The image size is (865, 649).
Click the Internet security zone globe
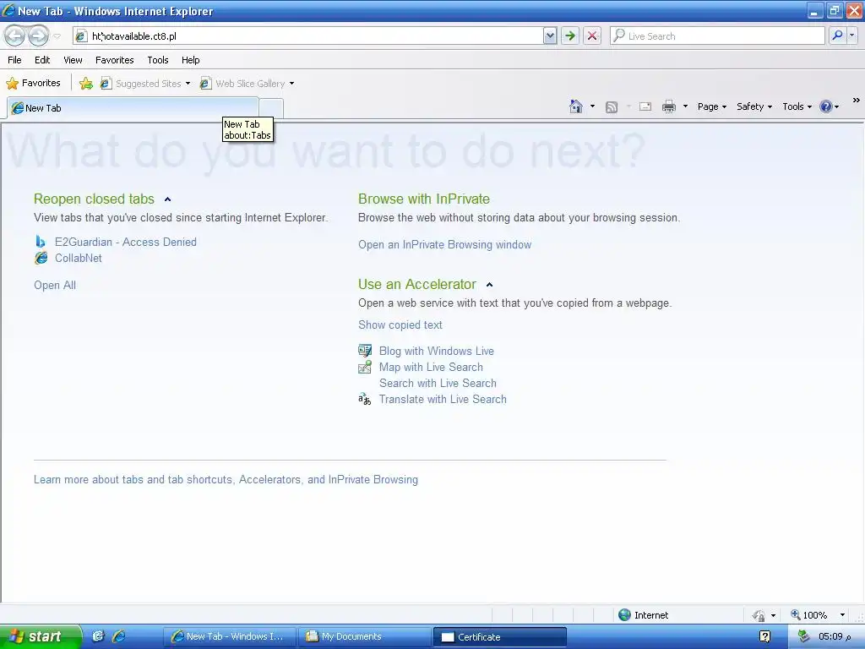[x=624, y=615]
